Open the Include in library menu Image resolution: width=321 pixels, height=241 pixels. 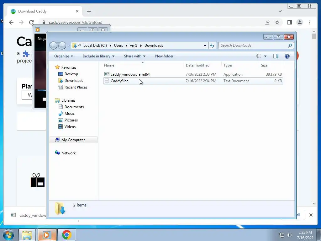[98, 56]
